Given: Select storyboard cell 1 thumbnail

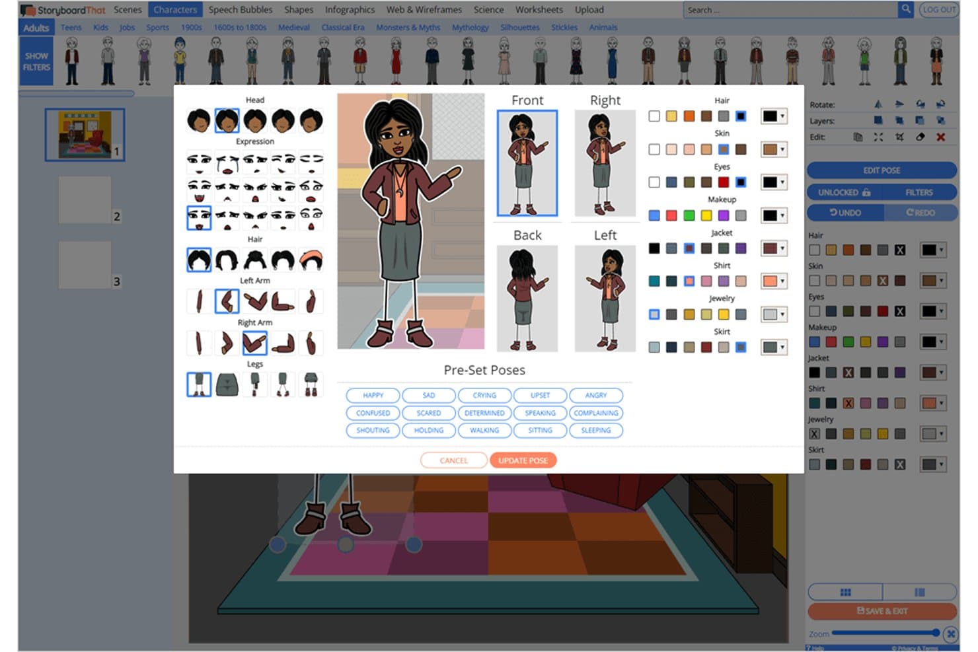Looking at the screenshot, I should pyautogui.click(x=85, y=135).
